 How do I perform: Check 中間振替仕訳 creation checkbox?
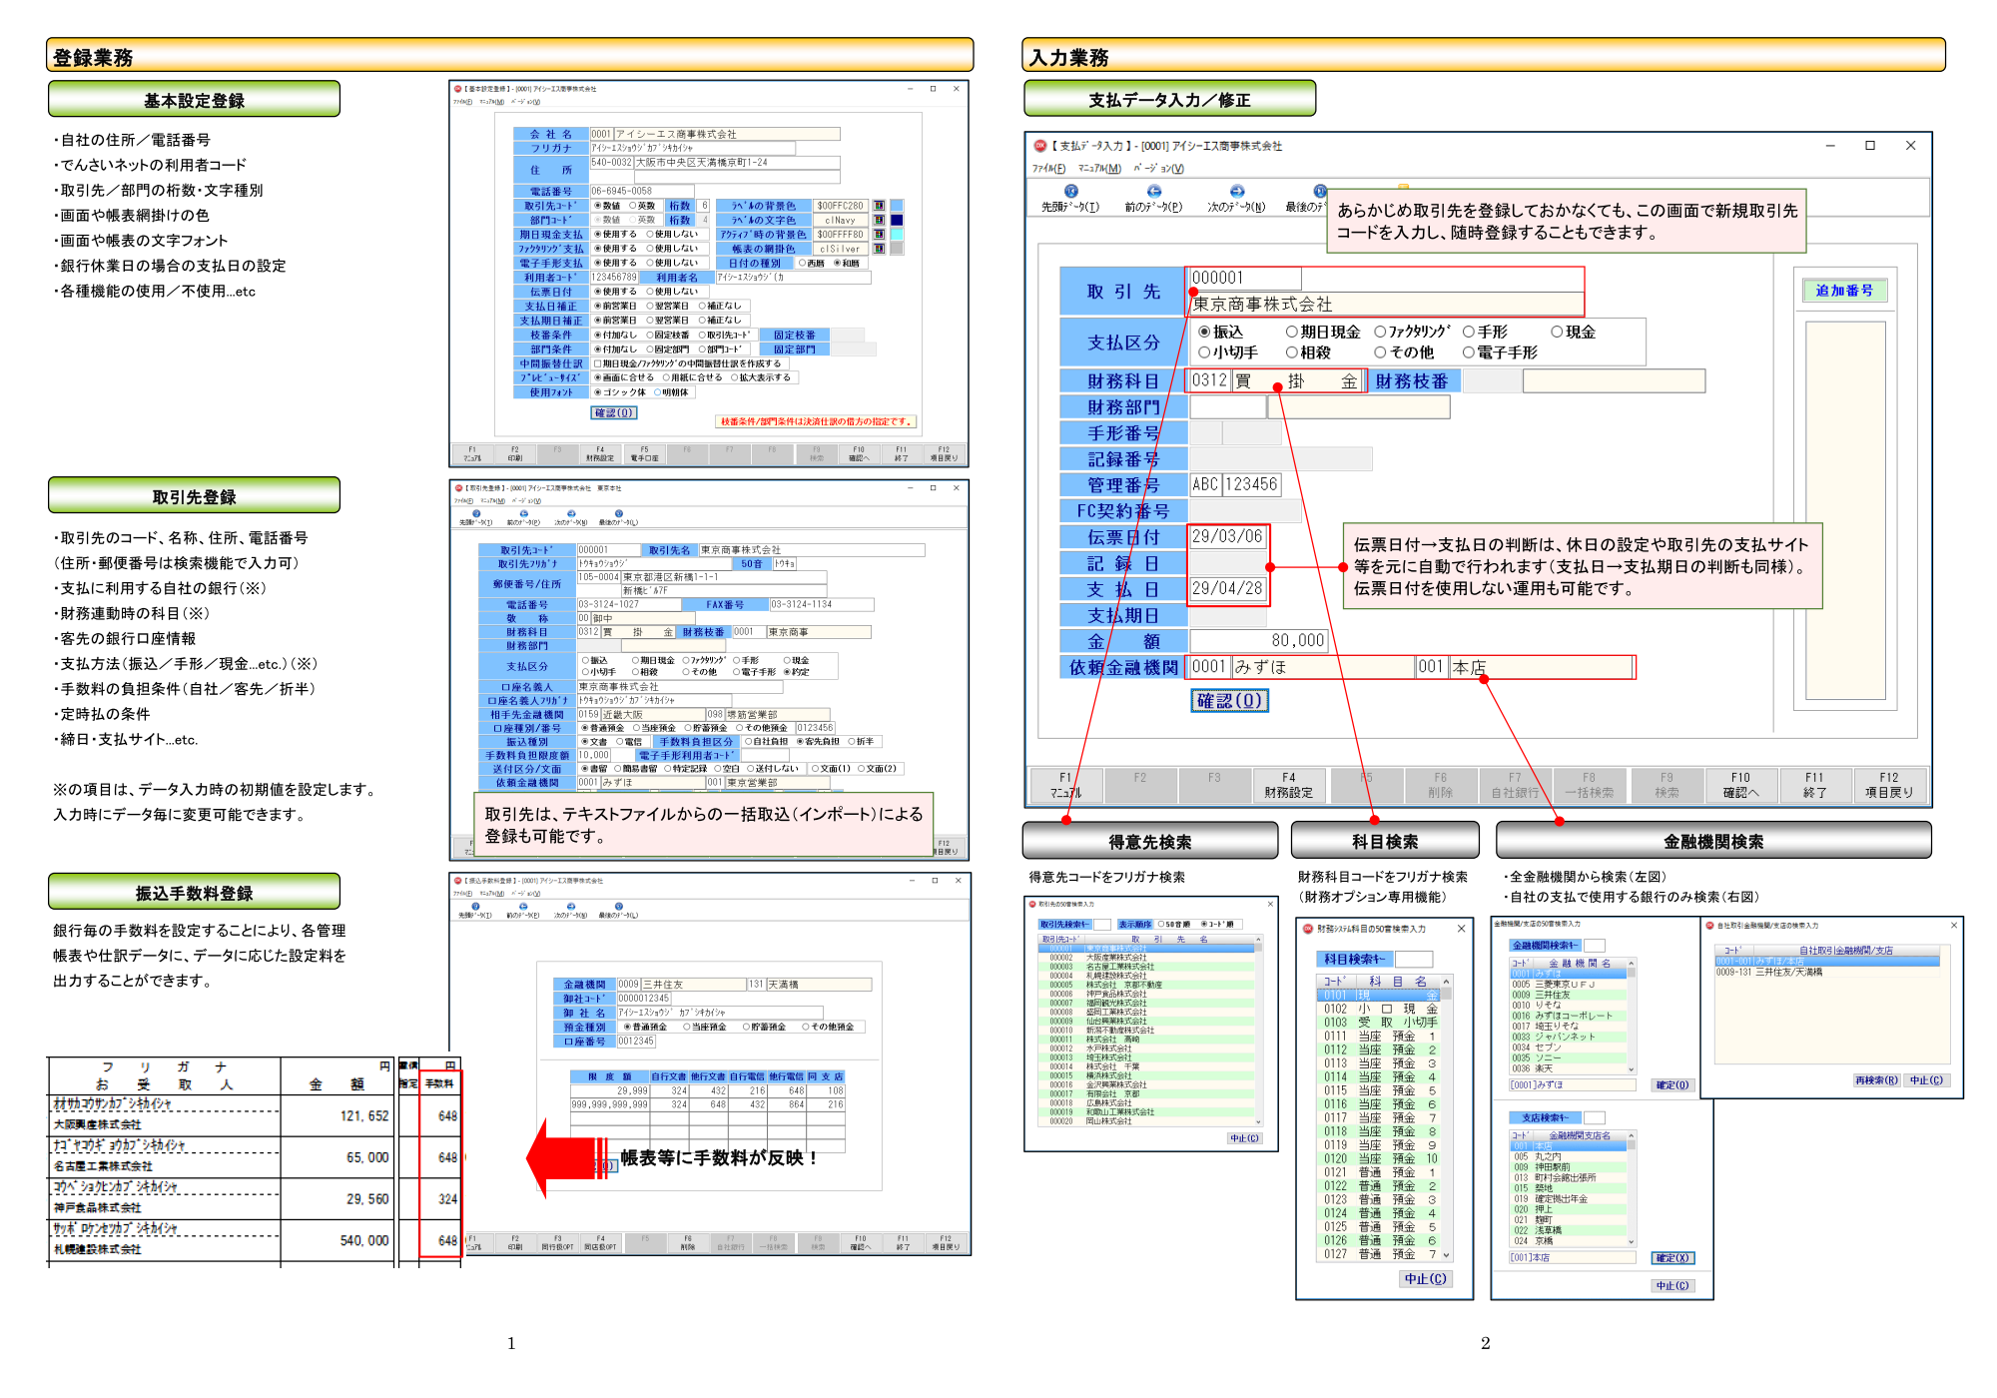(598, 364)
